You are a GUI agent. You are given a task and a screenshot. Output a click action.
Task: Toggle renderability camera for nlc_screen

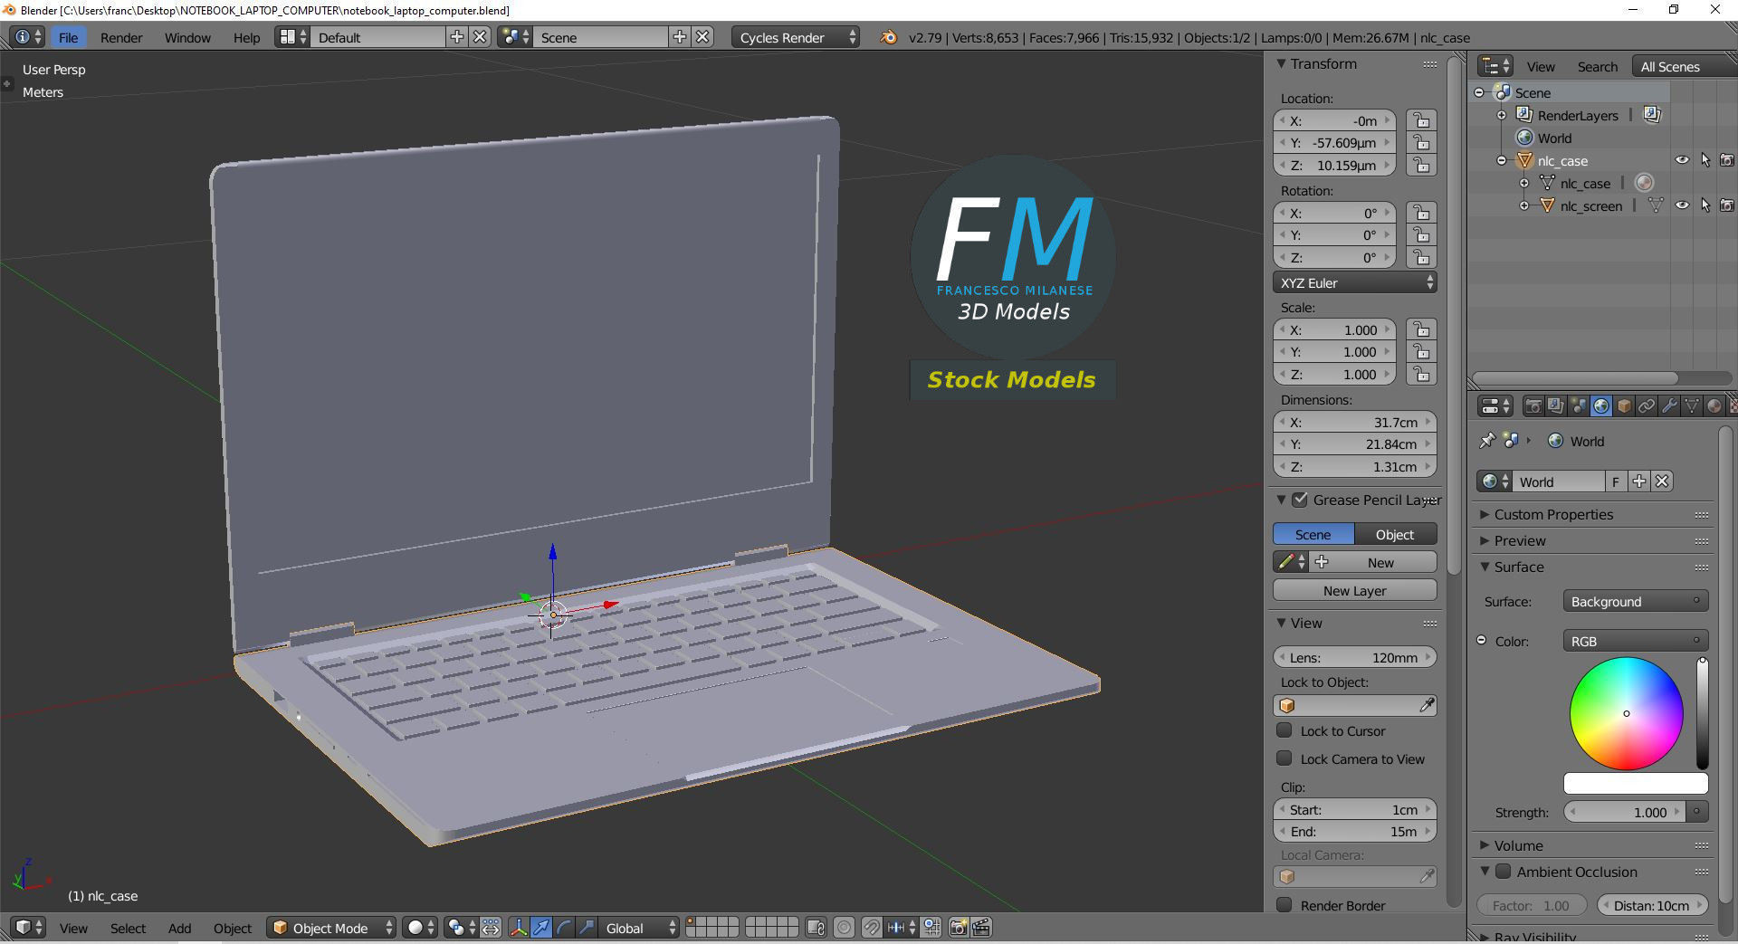(x=1727, y=205)
